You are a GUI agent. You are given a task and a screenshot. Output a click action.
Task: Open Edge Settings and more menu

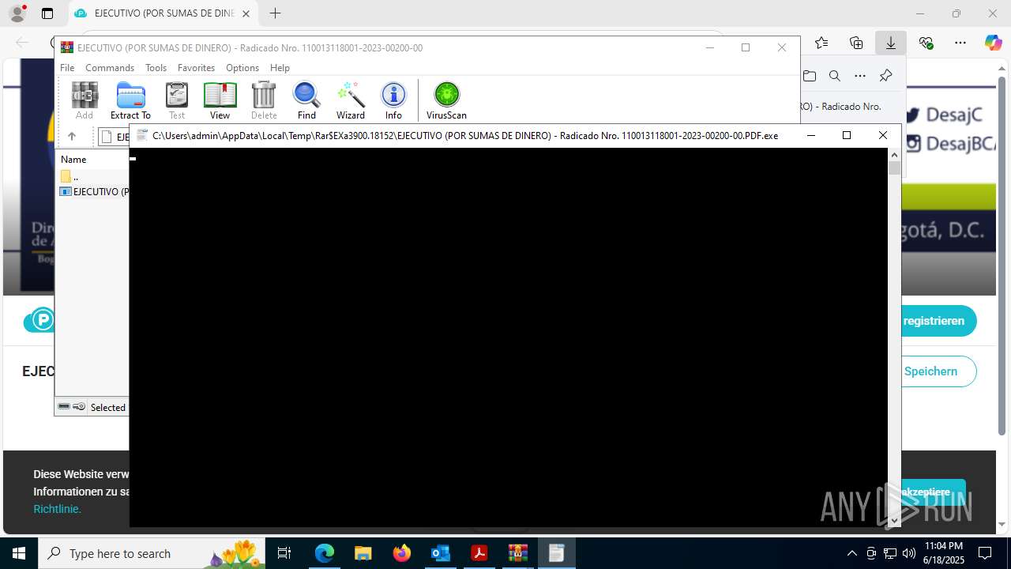pyautogui.click(x=960, y=43)
